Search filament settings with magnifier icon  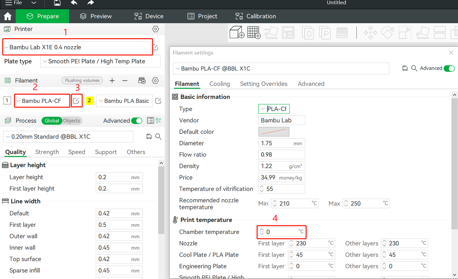pos(414,68)
